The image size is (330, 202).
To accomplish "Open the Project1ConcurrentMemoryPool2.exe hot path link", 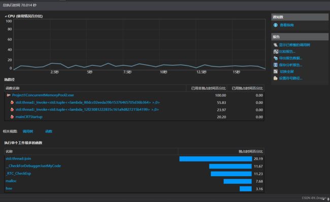I will (43, 95).
